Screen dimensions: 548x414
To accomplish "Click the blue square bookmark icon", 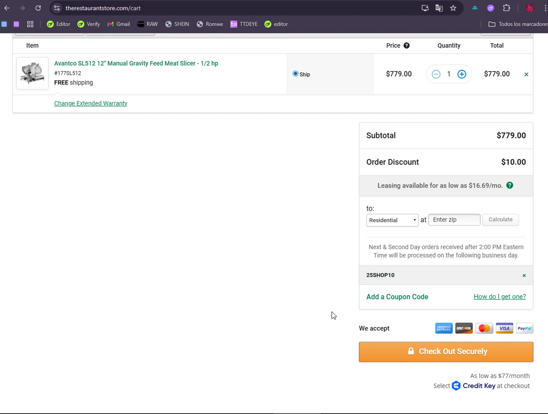I will click(x=4, y=24).
